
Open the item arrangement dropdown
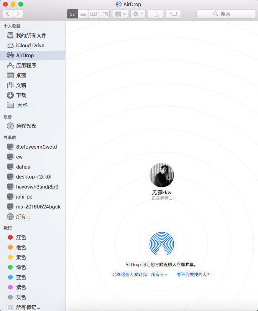tap(120, 14)
